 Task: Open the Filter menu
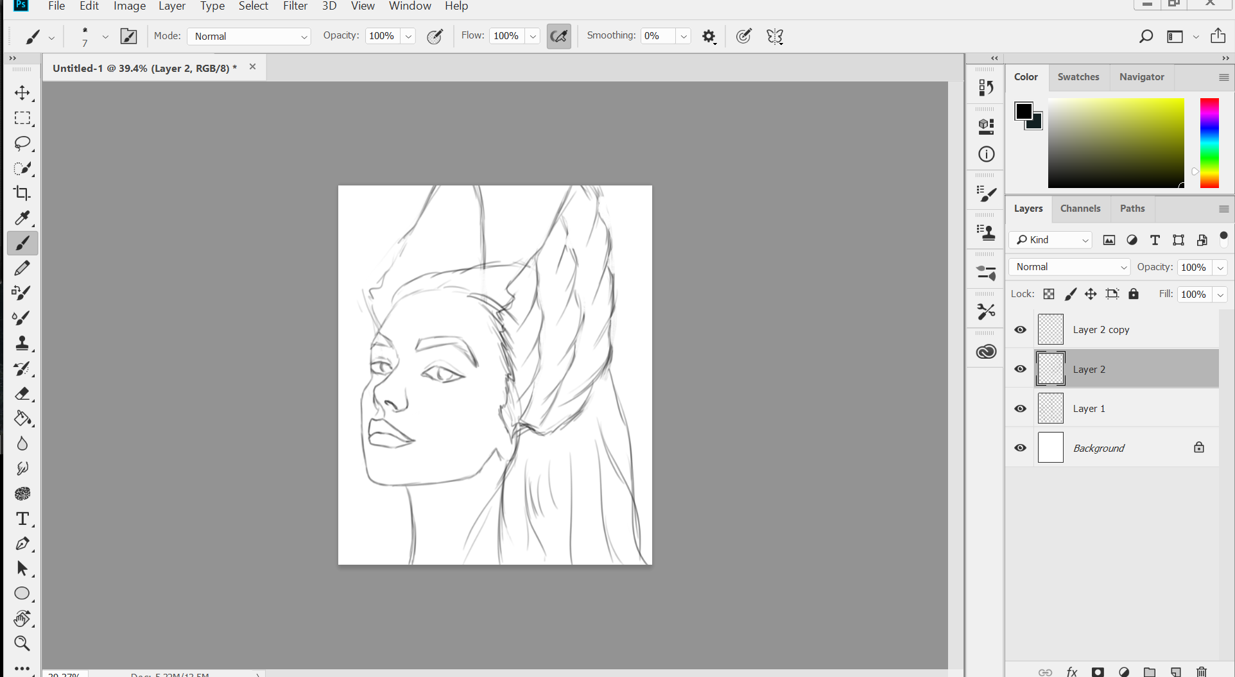tap(295, 6)
